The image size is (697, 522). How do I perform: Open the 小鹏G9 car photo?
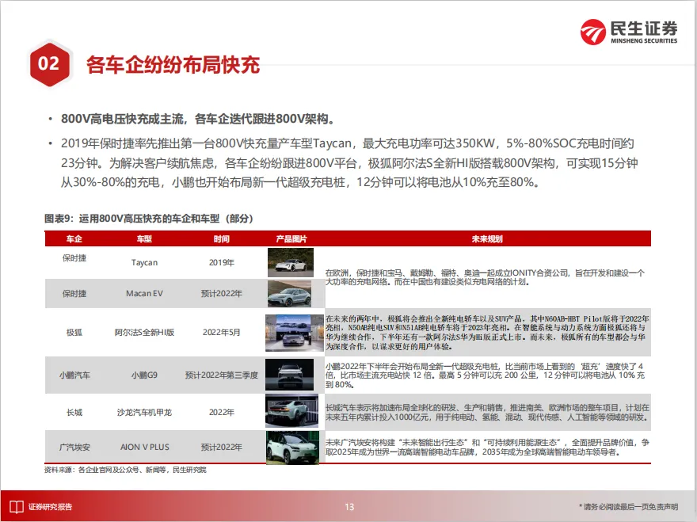click(289, 375)
